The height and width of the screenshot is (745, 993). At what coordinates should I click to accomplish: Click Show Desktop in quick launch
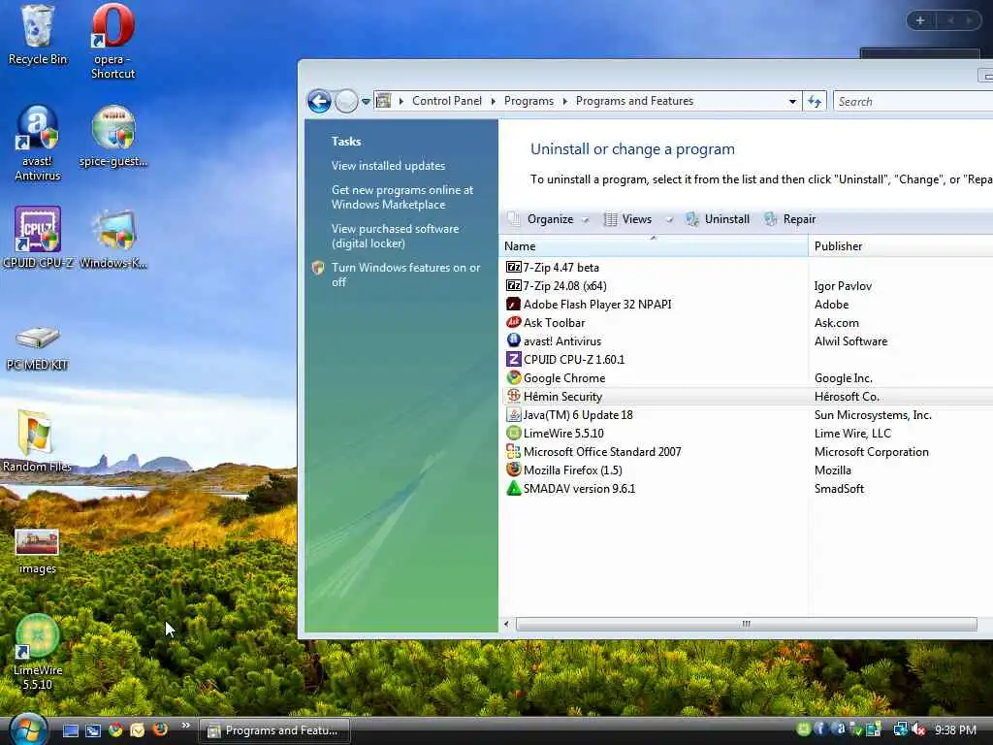(70, 730)
